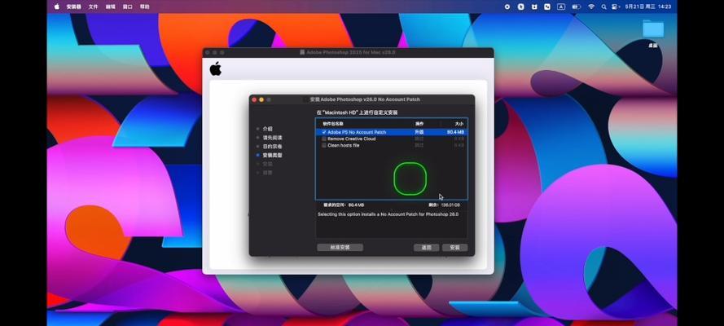Check the Clean hosts file option

(324, 145)
